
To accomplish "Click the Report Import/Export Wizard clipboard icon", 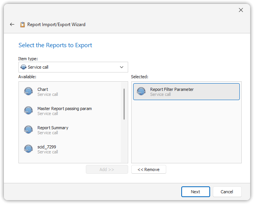I will pyautogui.click(x=23, y=25).
